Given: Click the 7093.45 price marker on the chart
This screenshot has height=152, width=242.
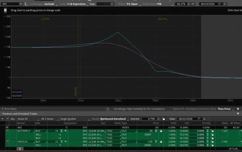Looking at the screenshot, I should click(76, 92).
